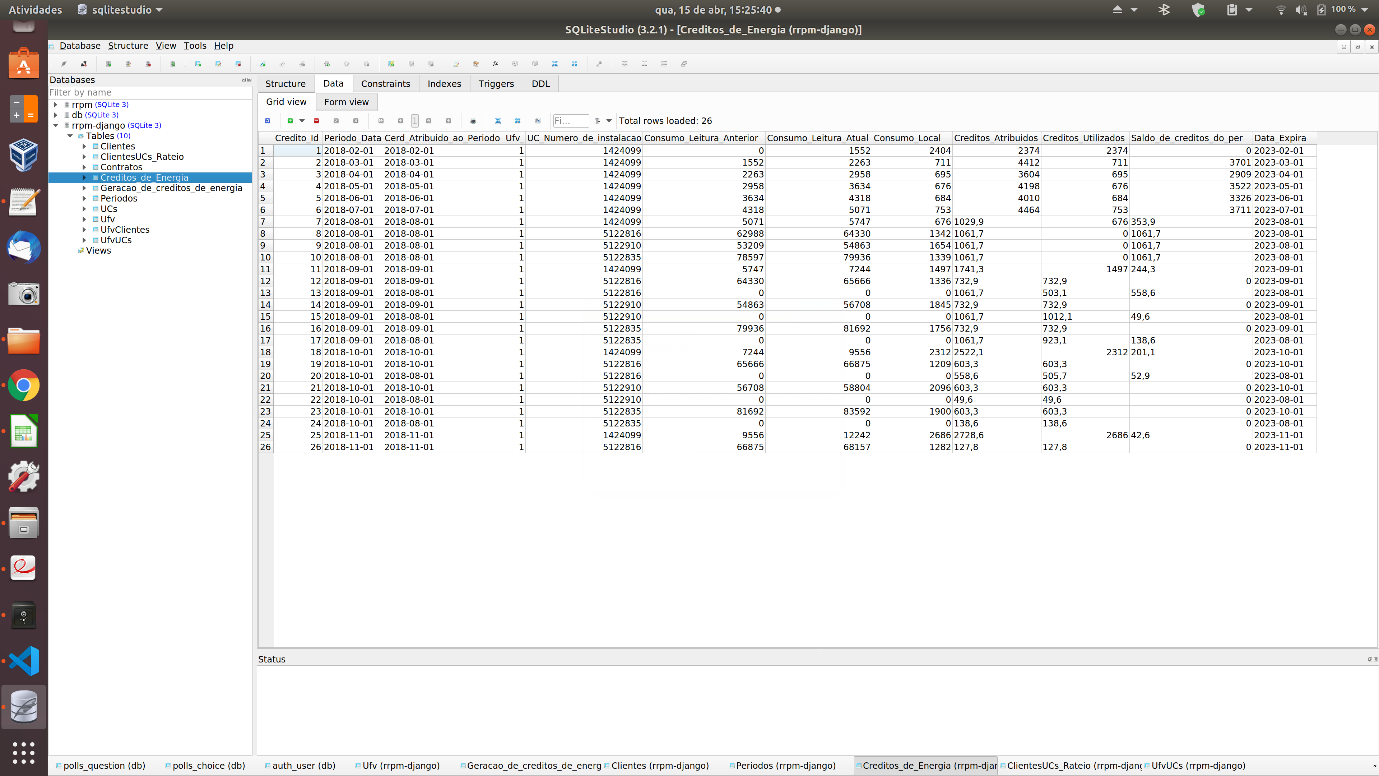The height and width of the screenshot is (776, 1379).
Task: Switch to the DDL tab
Action: tap(540, 84)
